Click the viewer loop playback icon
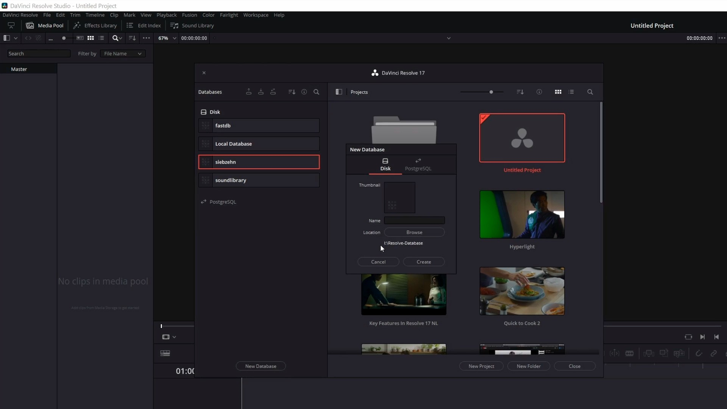The width and height of the screenshot is (727, 409). [688, 337]
